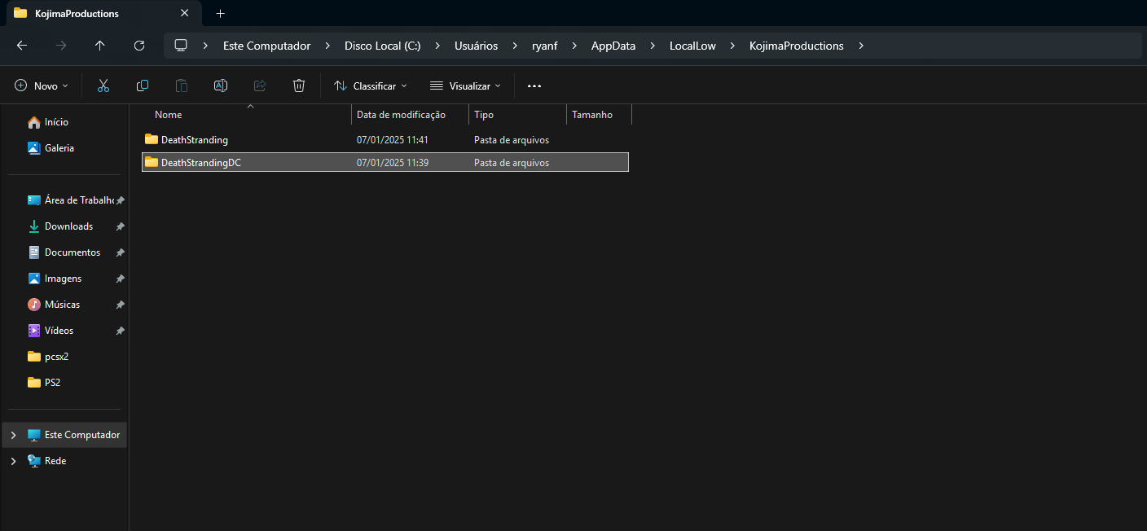Click ryanf breadcrumb in address bar
This screenshot has width=1147, height=531.
point(544,46)
